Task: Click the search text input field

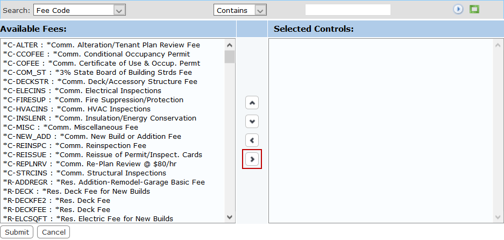Action: pos(347,10)
